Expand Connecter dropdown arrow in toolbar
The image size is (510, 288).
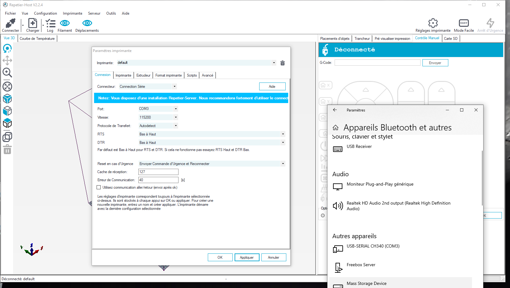click(23, 25)
